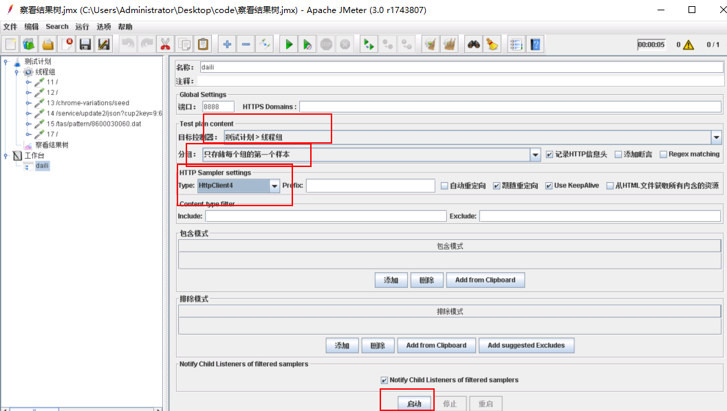Enable the Regex matching checkbox
Image resolution: width=727 pixels, height=411 pixels.
[x=663, y=155]
